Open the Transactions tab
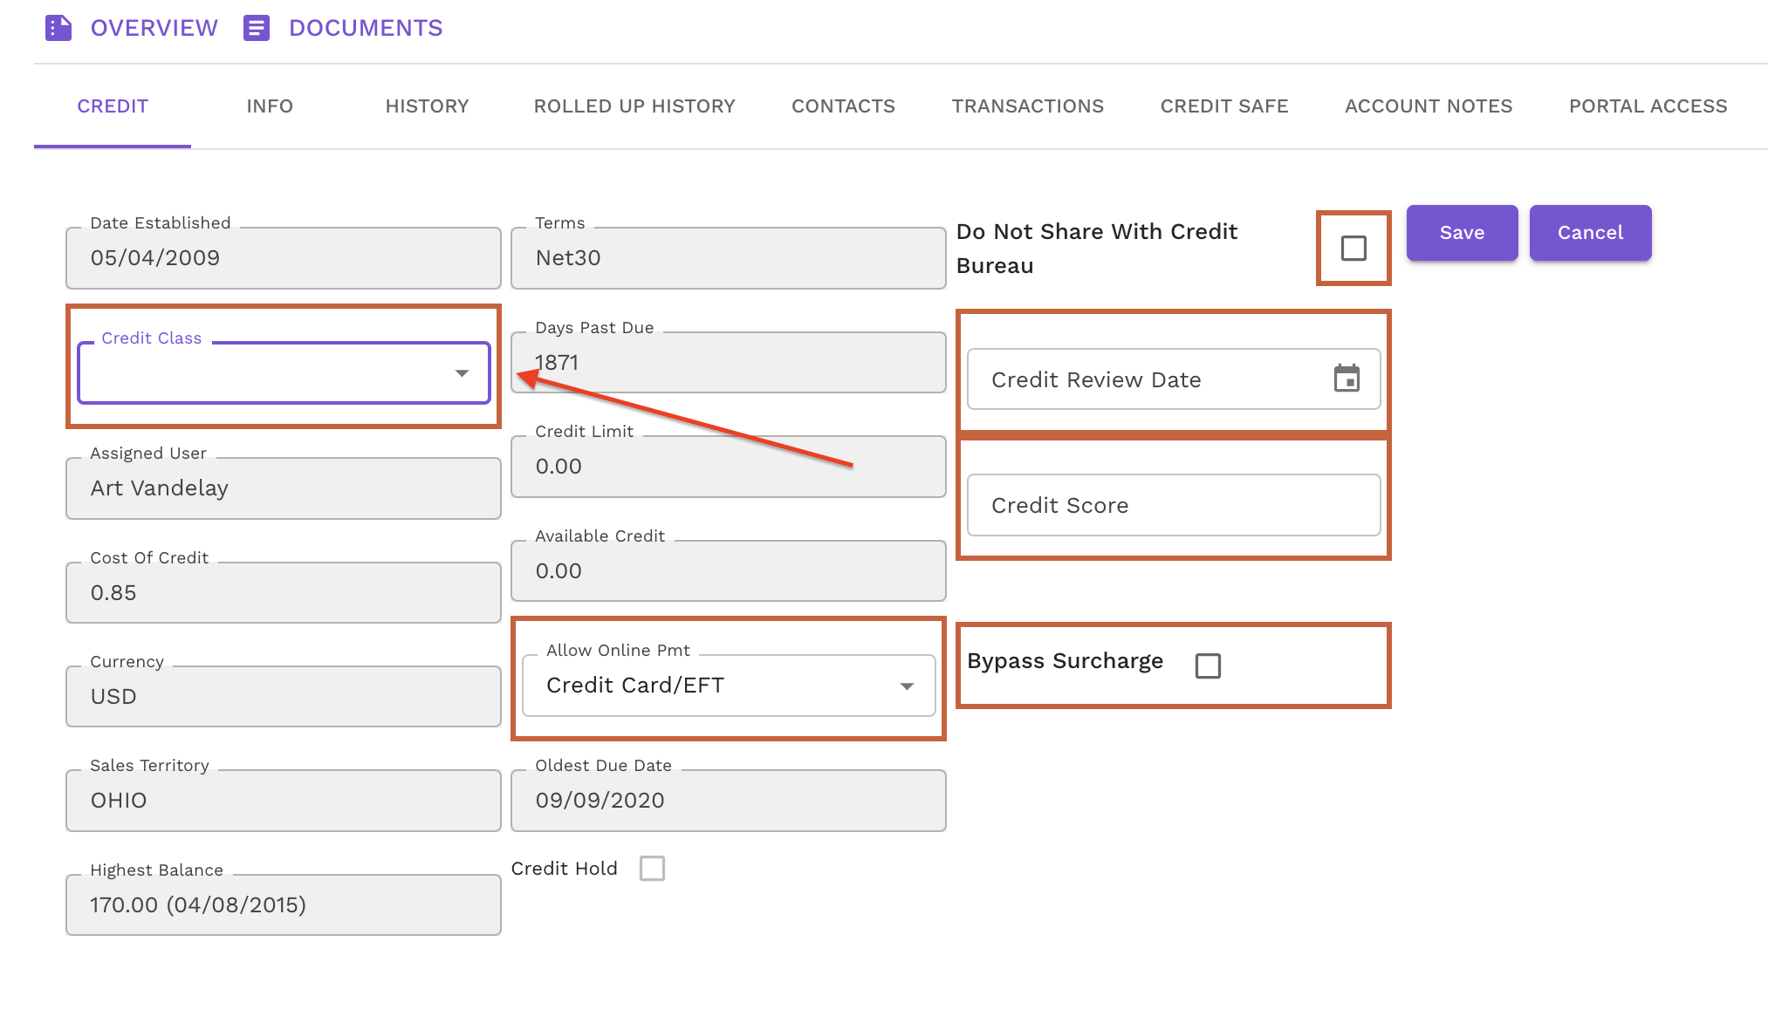This screenshot has height=1010, width=1768. [x=1027, y=106]
